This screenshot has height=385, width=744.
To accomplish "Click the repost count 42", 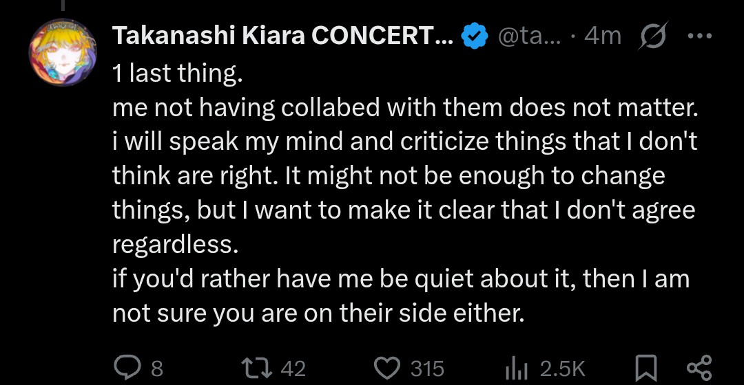I will (293, 369).
